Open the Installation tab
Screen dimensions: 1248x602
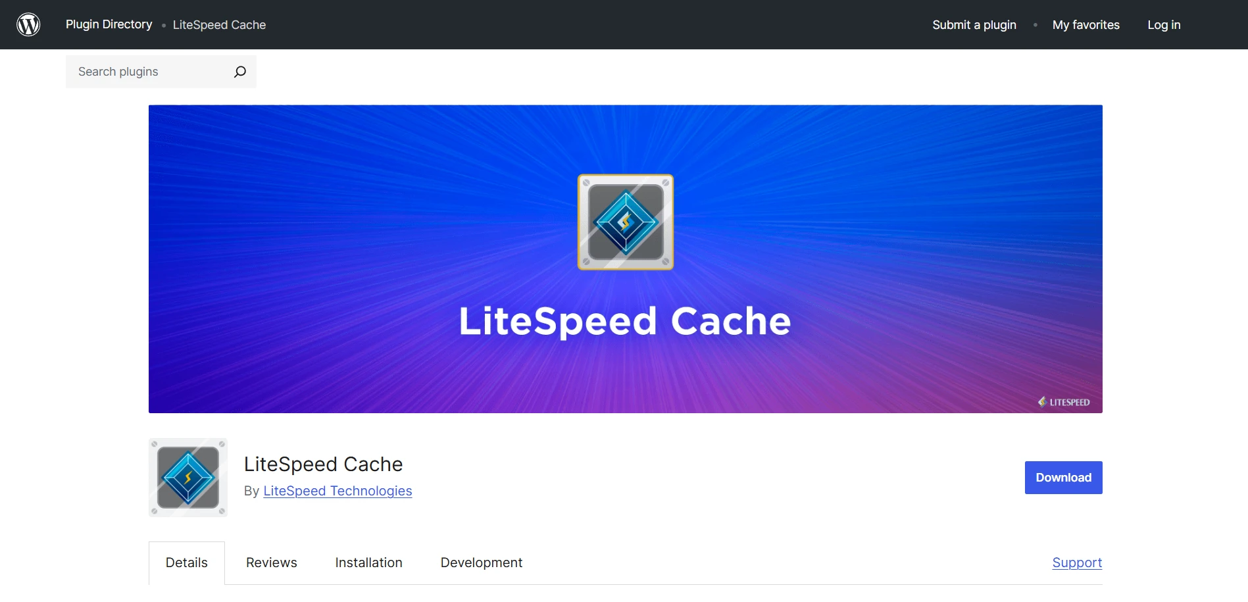[x=368, y=563]
